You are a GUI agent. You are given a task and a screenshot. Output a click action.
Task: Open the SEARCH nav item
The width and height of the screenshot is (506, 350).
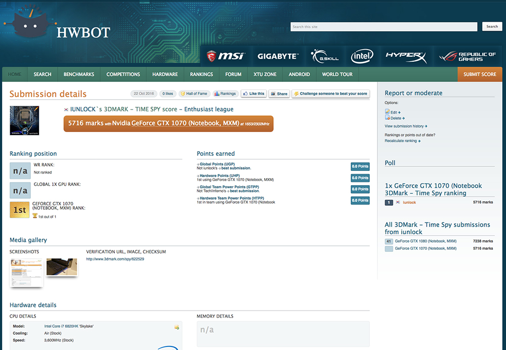coord(43,74)
